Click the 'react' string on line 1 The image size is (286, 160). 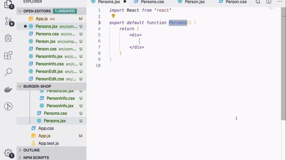163,10
